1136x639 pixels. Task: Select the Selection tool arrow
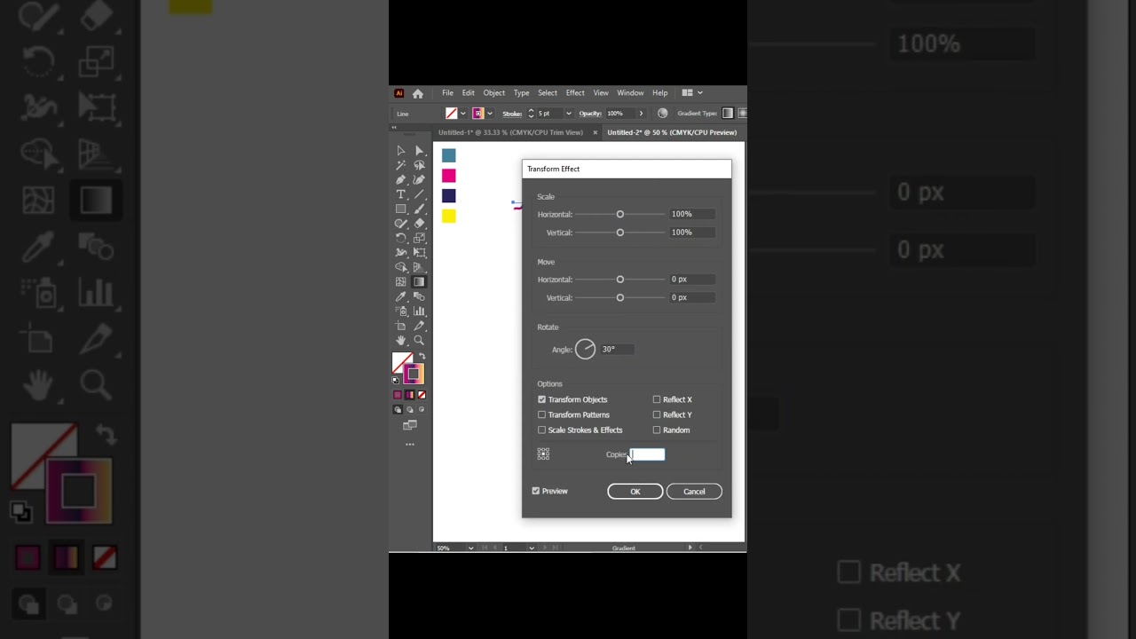(x=401, y=151)
